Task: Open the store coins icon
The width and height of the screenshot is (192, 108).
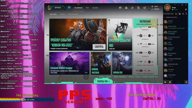Action: tap(145, 8)
